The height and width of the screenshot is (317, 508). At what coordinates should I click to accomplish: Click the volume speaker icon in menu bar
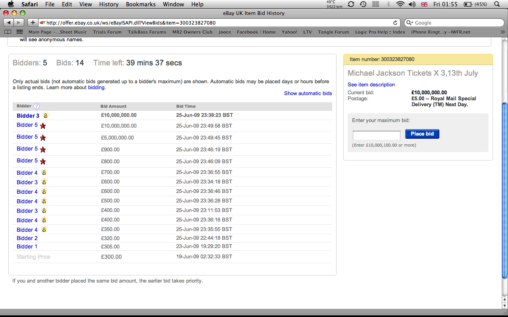(412, 4)
